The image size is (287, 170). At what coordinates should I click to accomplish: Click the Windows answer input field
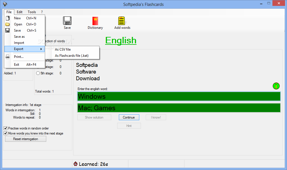click(179, 96)
